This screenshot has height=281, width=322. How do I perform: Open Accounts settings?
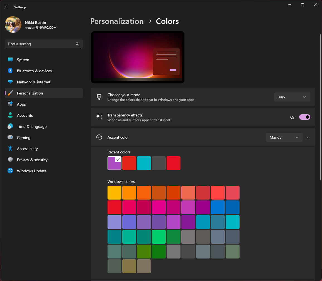[x=43, y=115]
